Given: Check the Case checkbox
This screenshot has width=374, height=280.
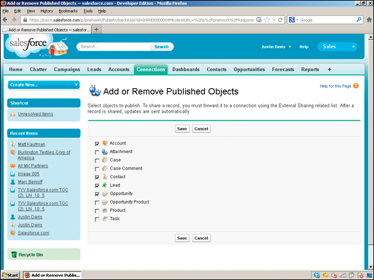Looking at the screenshot, I should 97,160.
